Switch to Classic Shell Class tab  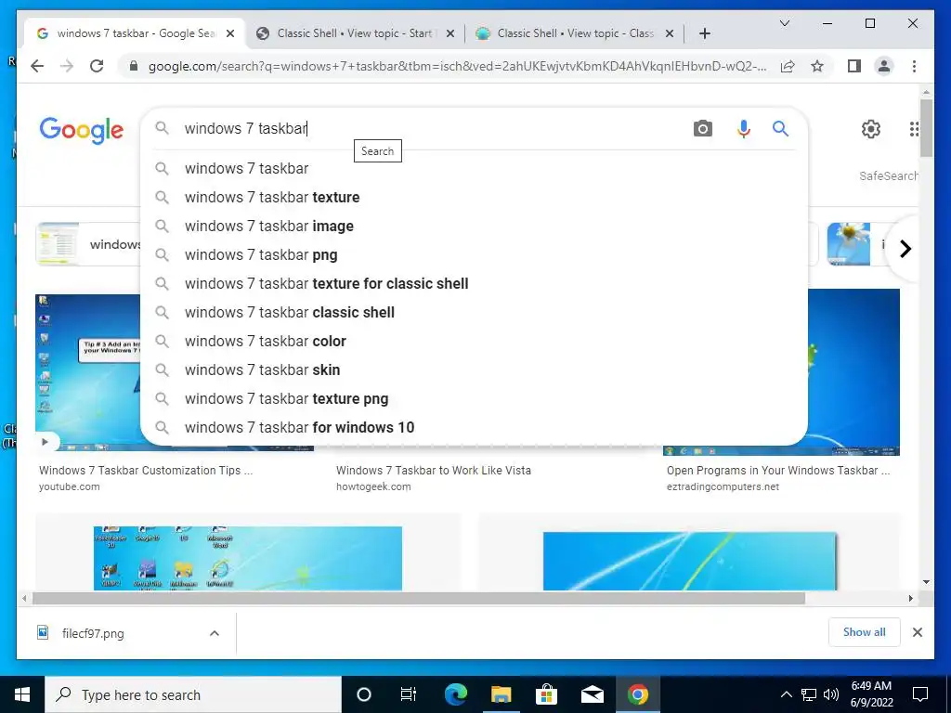575,33
